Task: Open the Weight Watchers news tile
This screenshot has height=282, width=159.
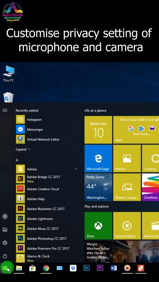Action: (98, 251)
